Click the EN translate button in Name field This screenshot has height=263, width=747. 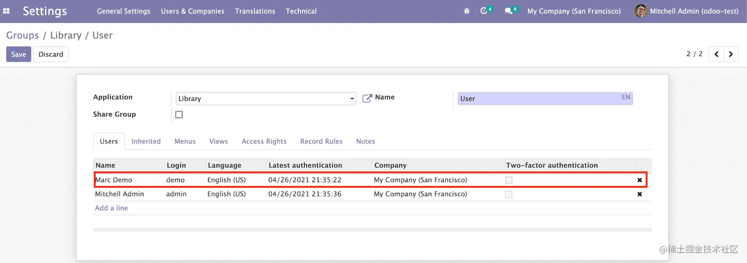pos(626,97)
